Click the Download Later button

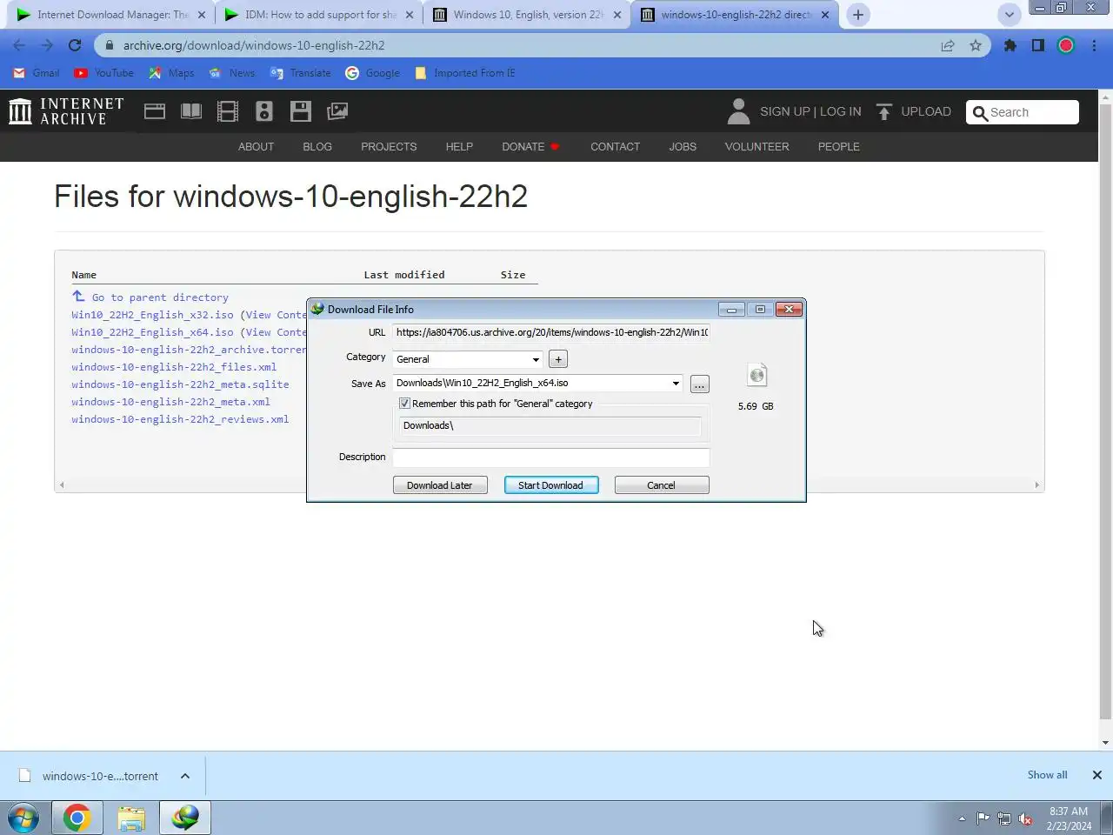(x=440, y=485)
